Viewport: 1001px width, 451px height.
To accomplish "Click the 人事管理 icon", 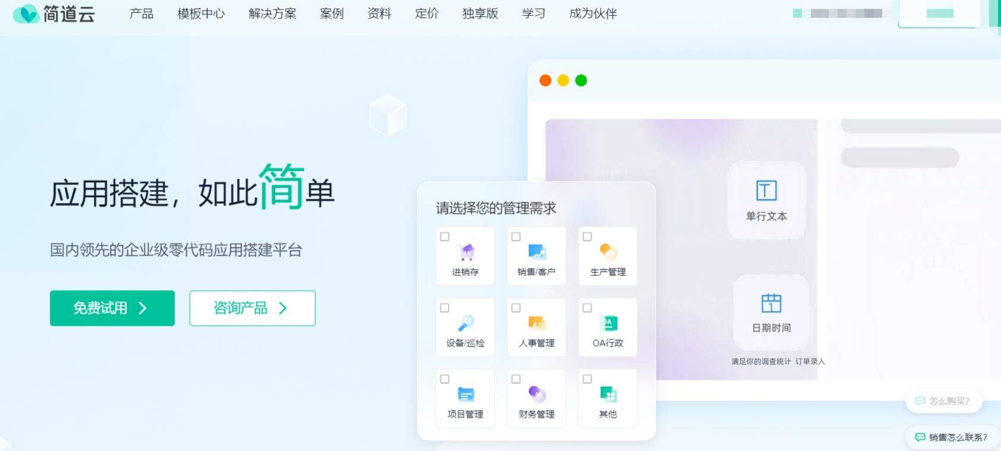I will coord(537,323).
